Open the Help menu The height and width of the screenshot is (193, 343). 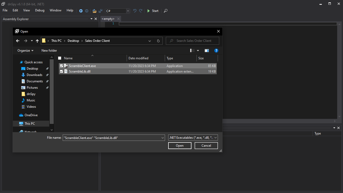point(70,10)
